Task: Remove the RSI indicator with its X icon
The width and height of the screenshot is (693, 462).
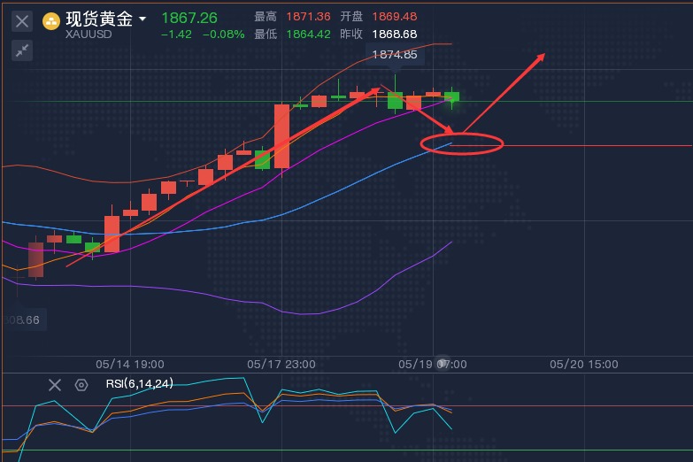Action: pos(55,384)
